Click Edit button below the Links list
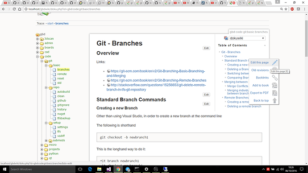The image size is (308, 173). (x=206, y=95)
